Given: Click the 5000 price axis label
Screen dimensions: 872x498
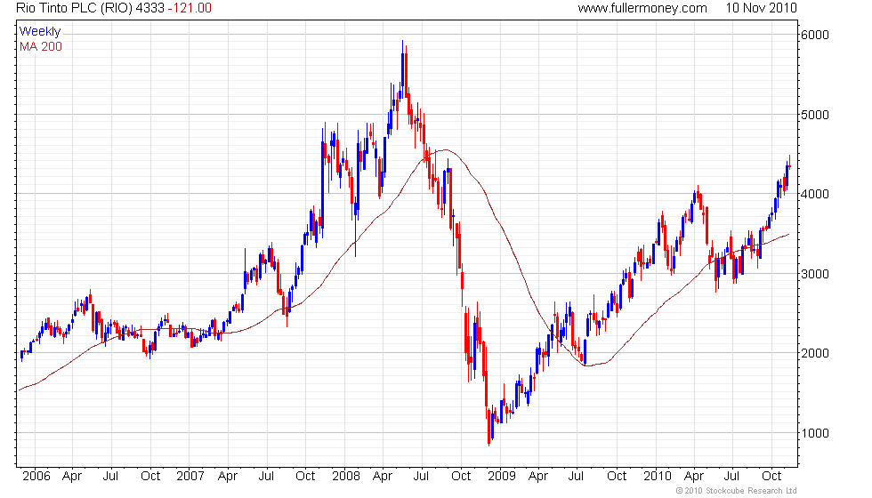Looking at the screenshot, I should [x=815, y=115].
